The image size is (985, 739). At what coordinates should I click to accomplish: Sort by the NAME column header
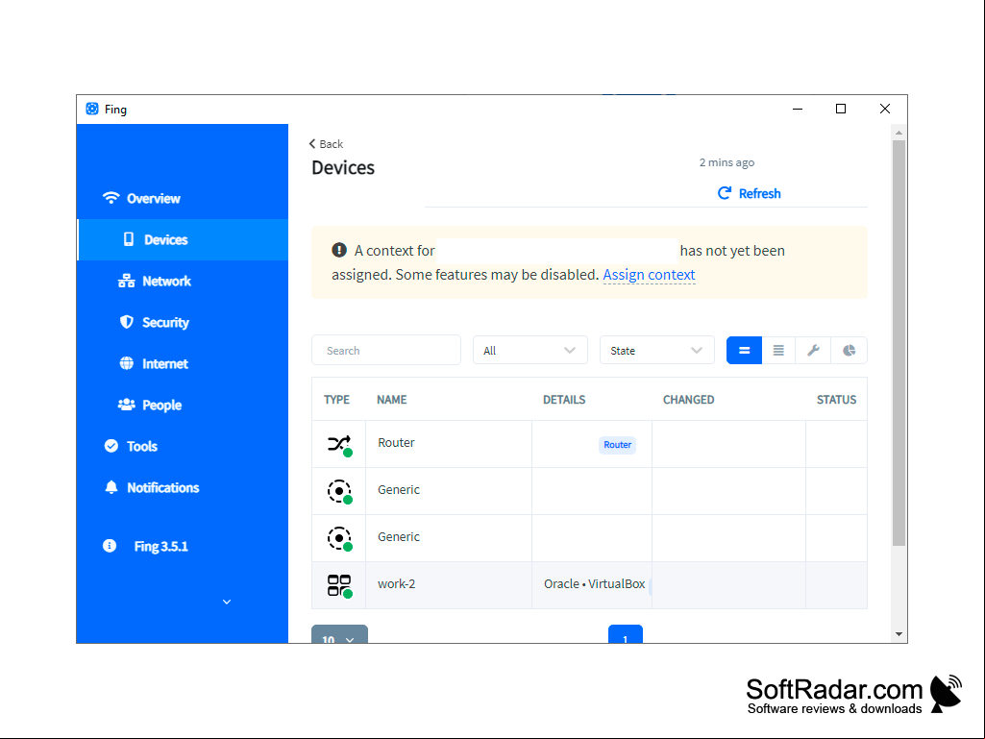pos(392,400)
